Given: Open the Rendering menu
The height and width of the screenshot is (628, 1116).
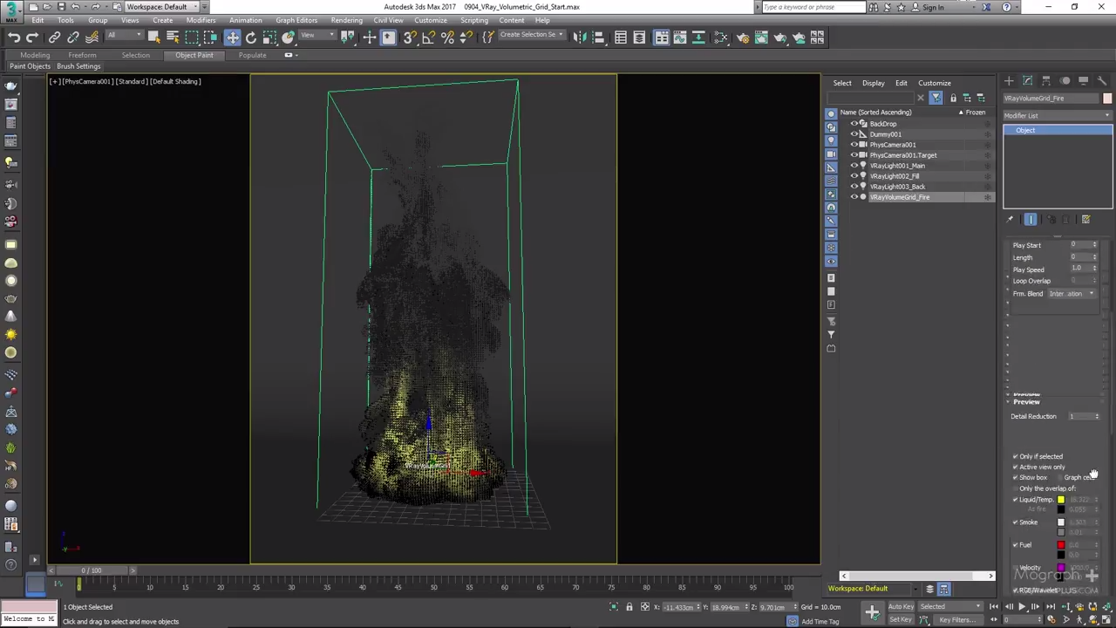Looking at the screenshot, I should click(x=346, y=20).
